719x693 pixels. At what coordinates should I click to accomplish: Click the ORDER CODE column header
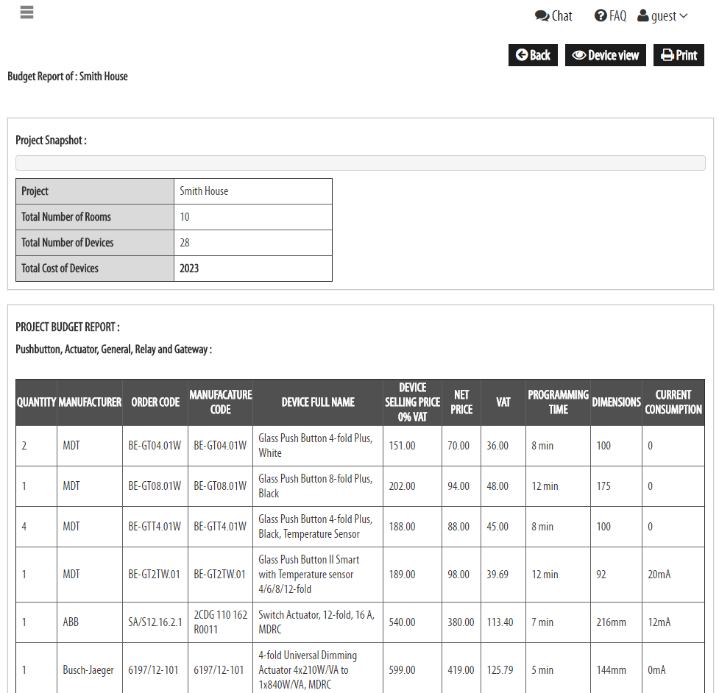(x=155, y=402)
